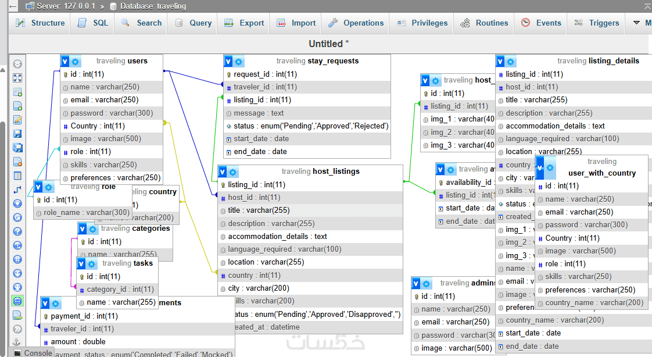Collapse host_listings table with V toggle
The width and height of the screenshot is (652, 357).
[223, 172]
